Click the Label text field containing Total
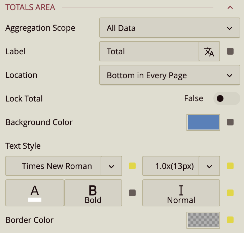244x233 pixels. (x=149, y=52)
